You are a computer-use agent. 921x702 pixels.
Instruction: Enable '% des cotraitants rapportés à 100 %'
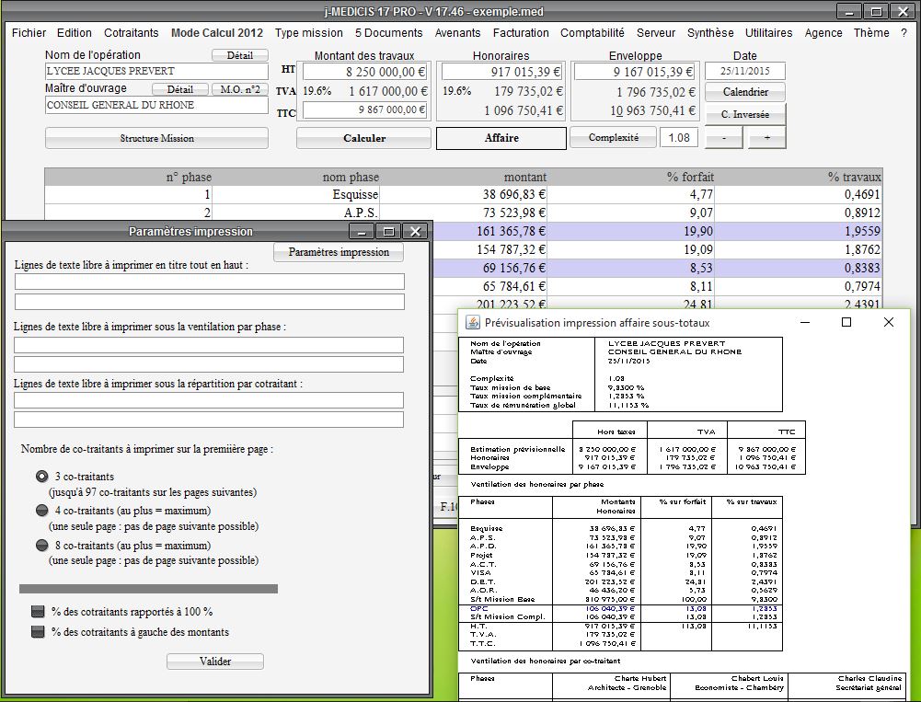coord(38,612)
